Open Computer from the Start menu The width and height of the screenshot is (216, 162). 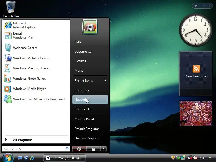pos(90,90)
